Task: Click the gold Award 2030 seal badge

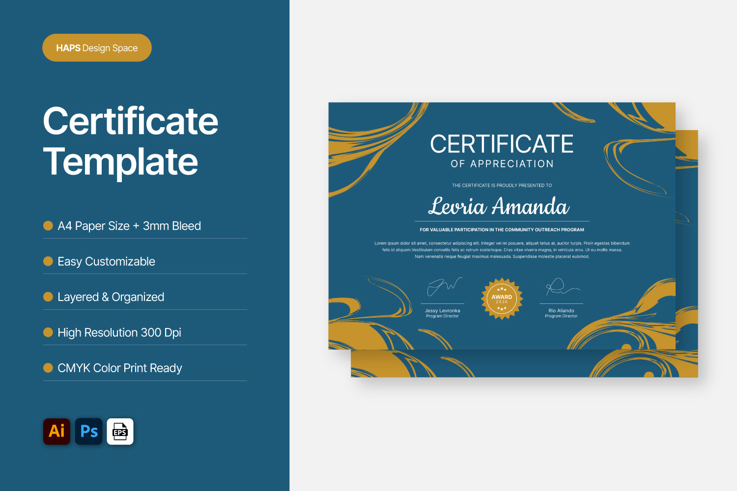Action: (502, 299)
